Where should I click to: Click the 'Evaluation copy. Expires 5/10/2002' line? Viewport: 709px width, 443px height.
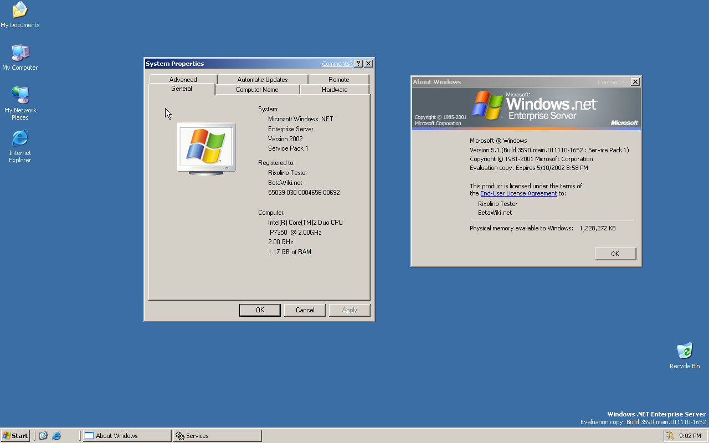(x=529, y=168)
